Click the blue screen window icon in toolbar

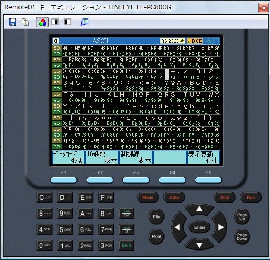pos(84,22)
